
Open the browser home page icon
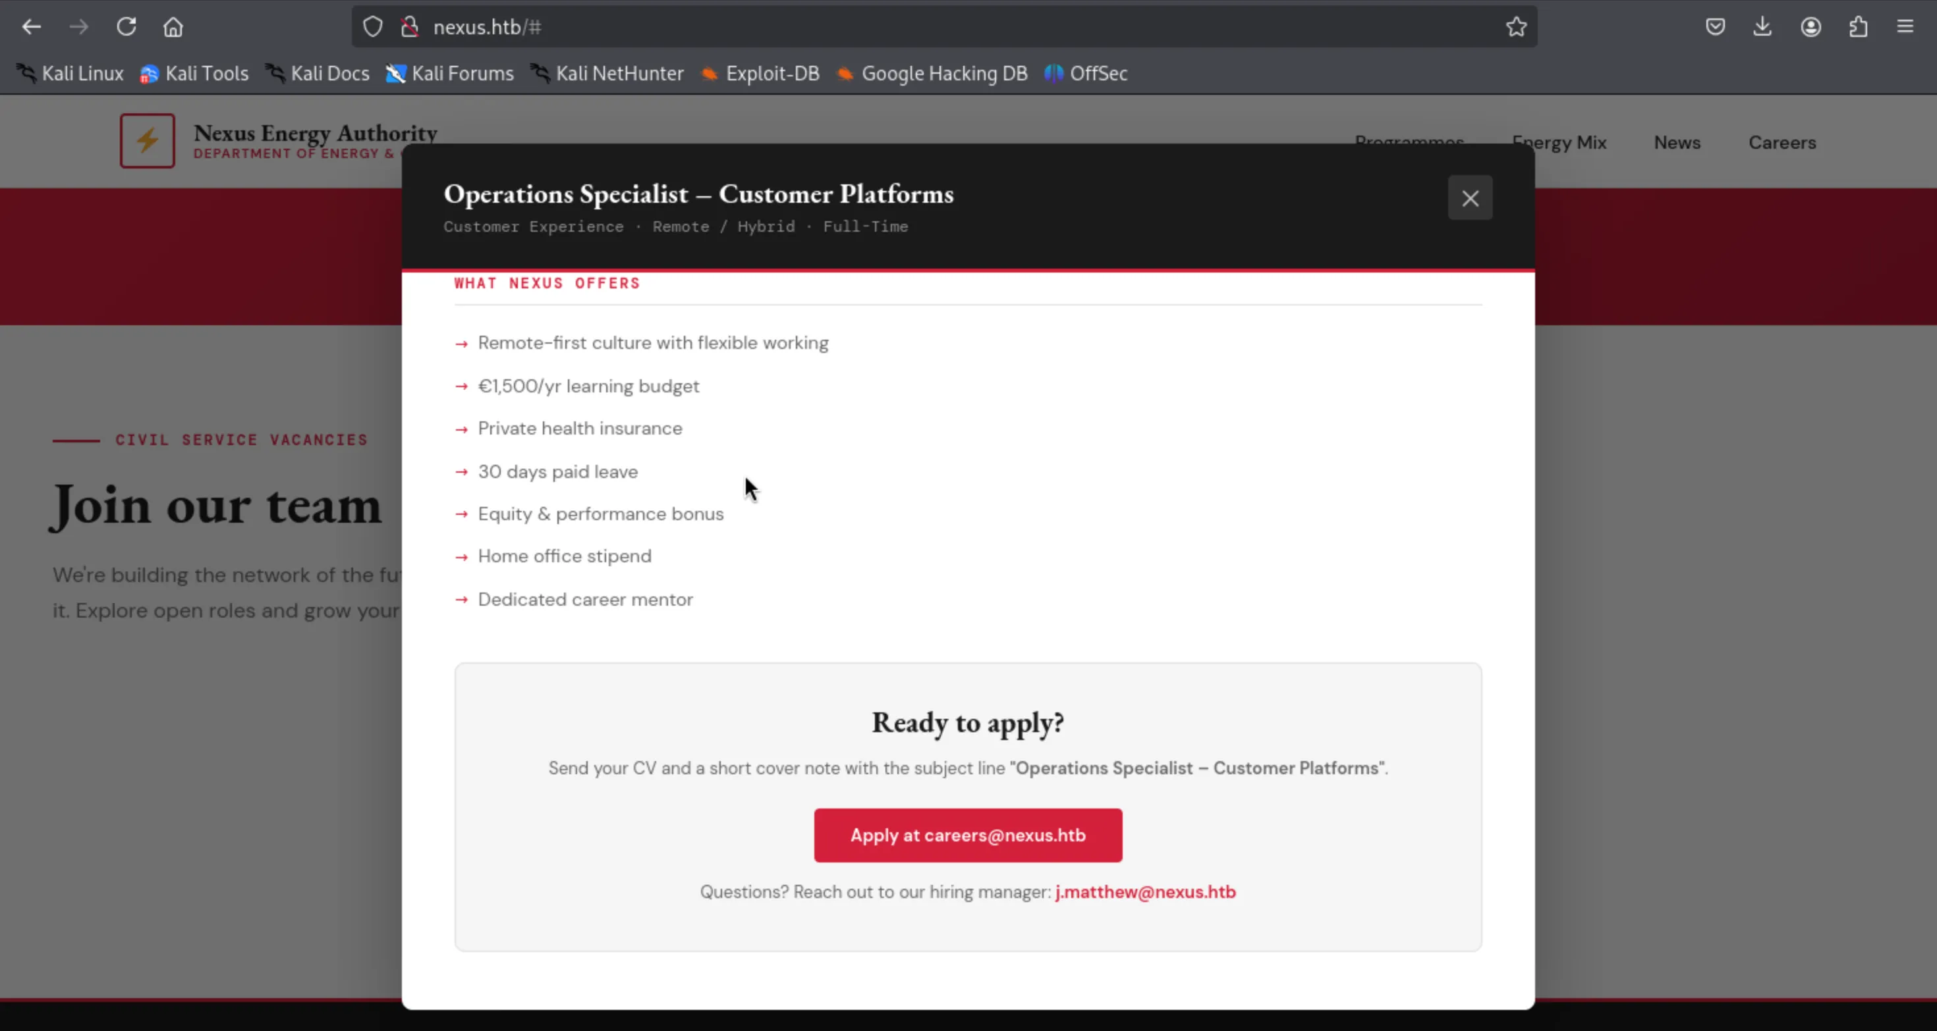tap(173, 27)
